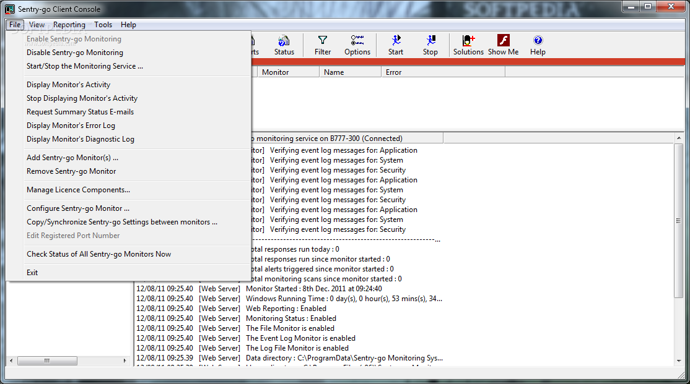Click 'The Event Log Monitor is enabled' line
Screen dimensions: 690x384
(x=300, y=338)
